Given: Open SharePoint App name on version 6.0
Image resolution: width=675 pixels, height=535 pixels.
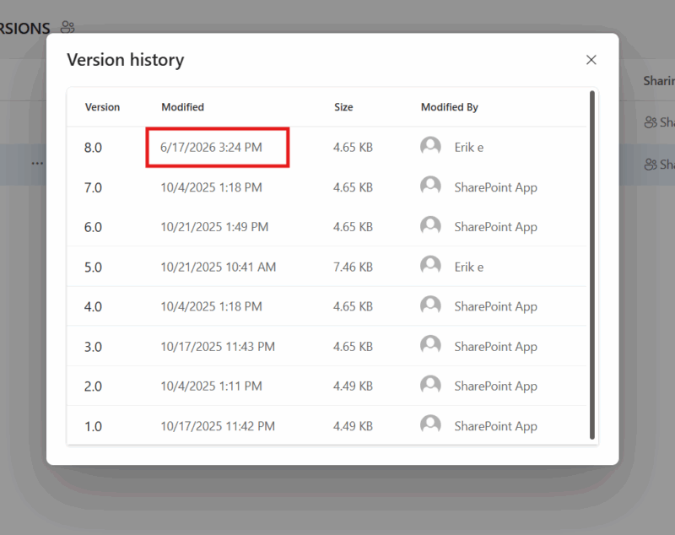Looking at the screenshot, I should 496,227.
